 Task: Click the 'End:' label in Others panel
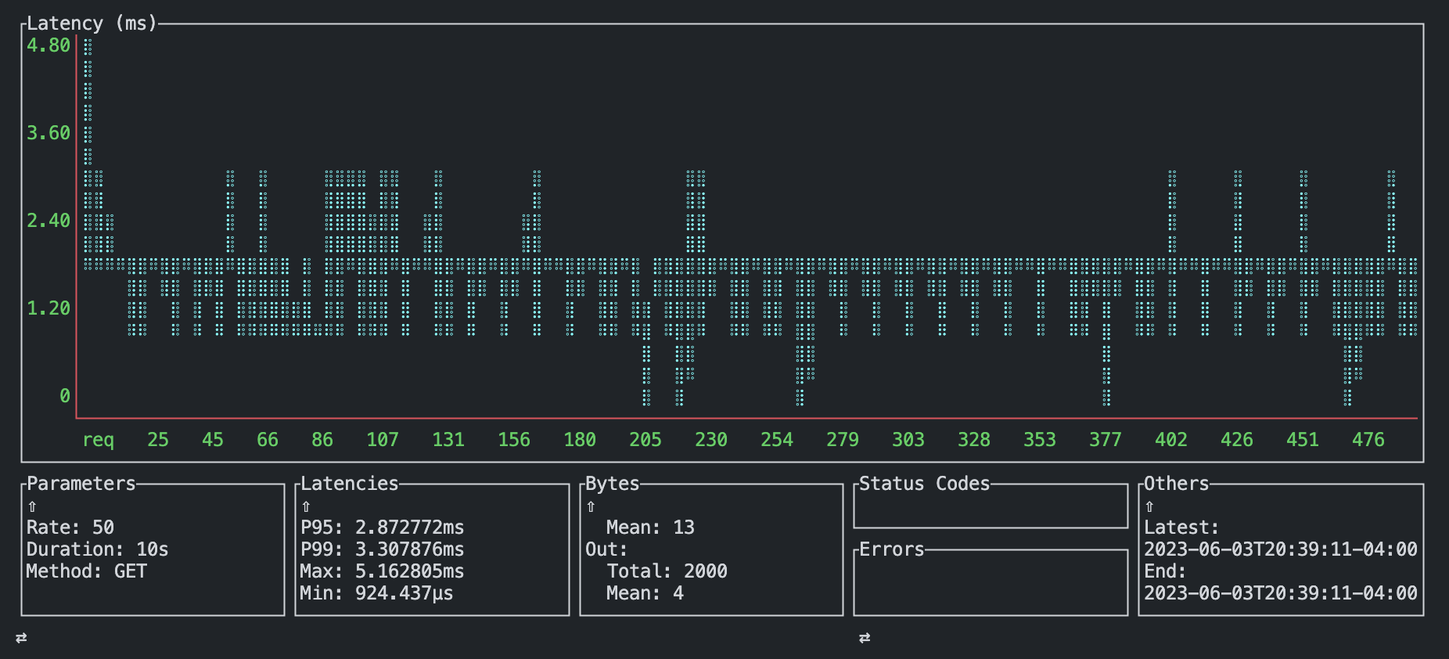point(1166,571)
